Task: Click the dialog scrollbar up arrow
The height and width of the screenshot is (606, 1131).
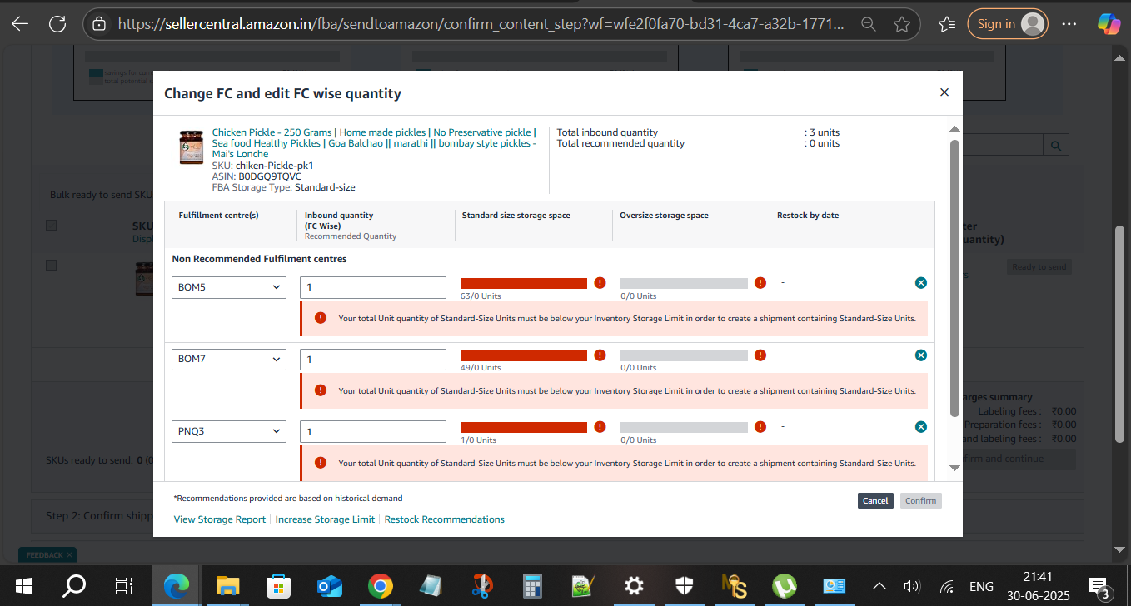Action: (x=954, y=128)
